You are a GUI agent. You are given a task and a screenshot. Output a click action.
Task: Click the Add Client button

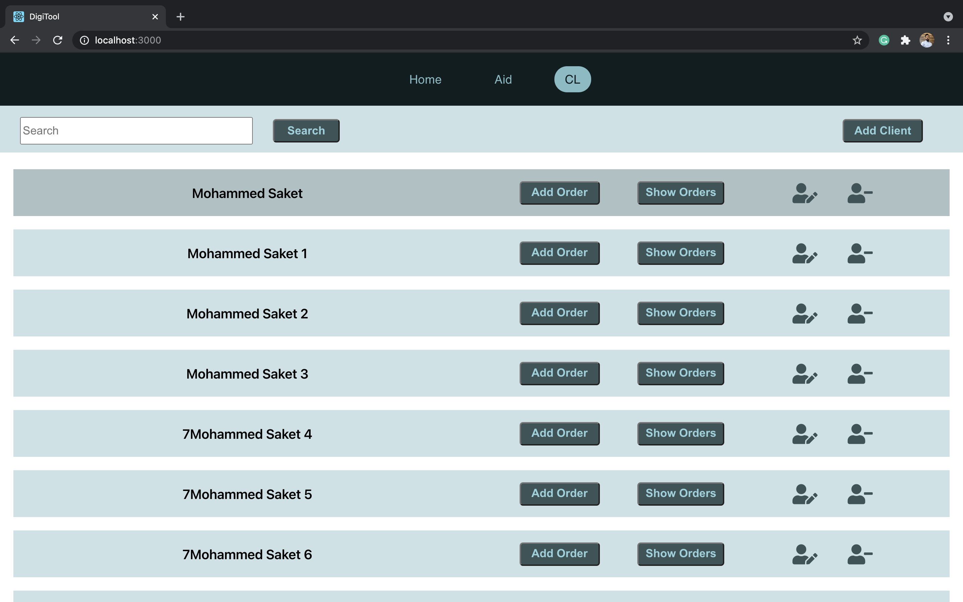[882, 130]
